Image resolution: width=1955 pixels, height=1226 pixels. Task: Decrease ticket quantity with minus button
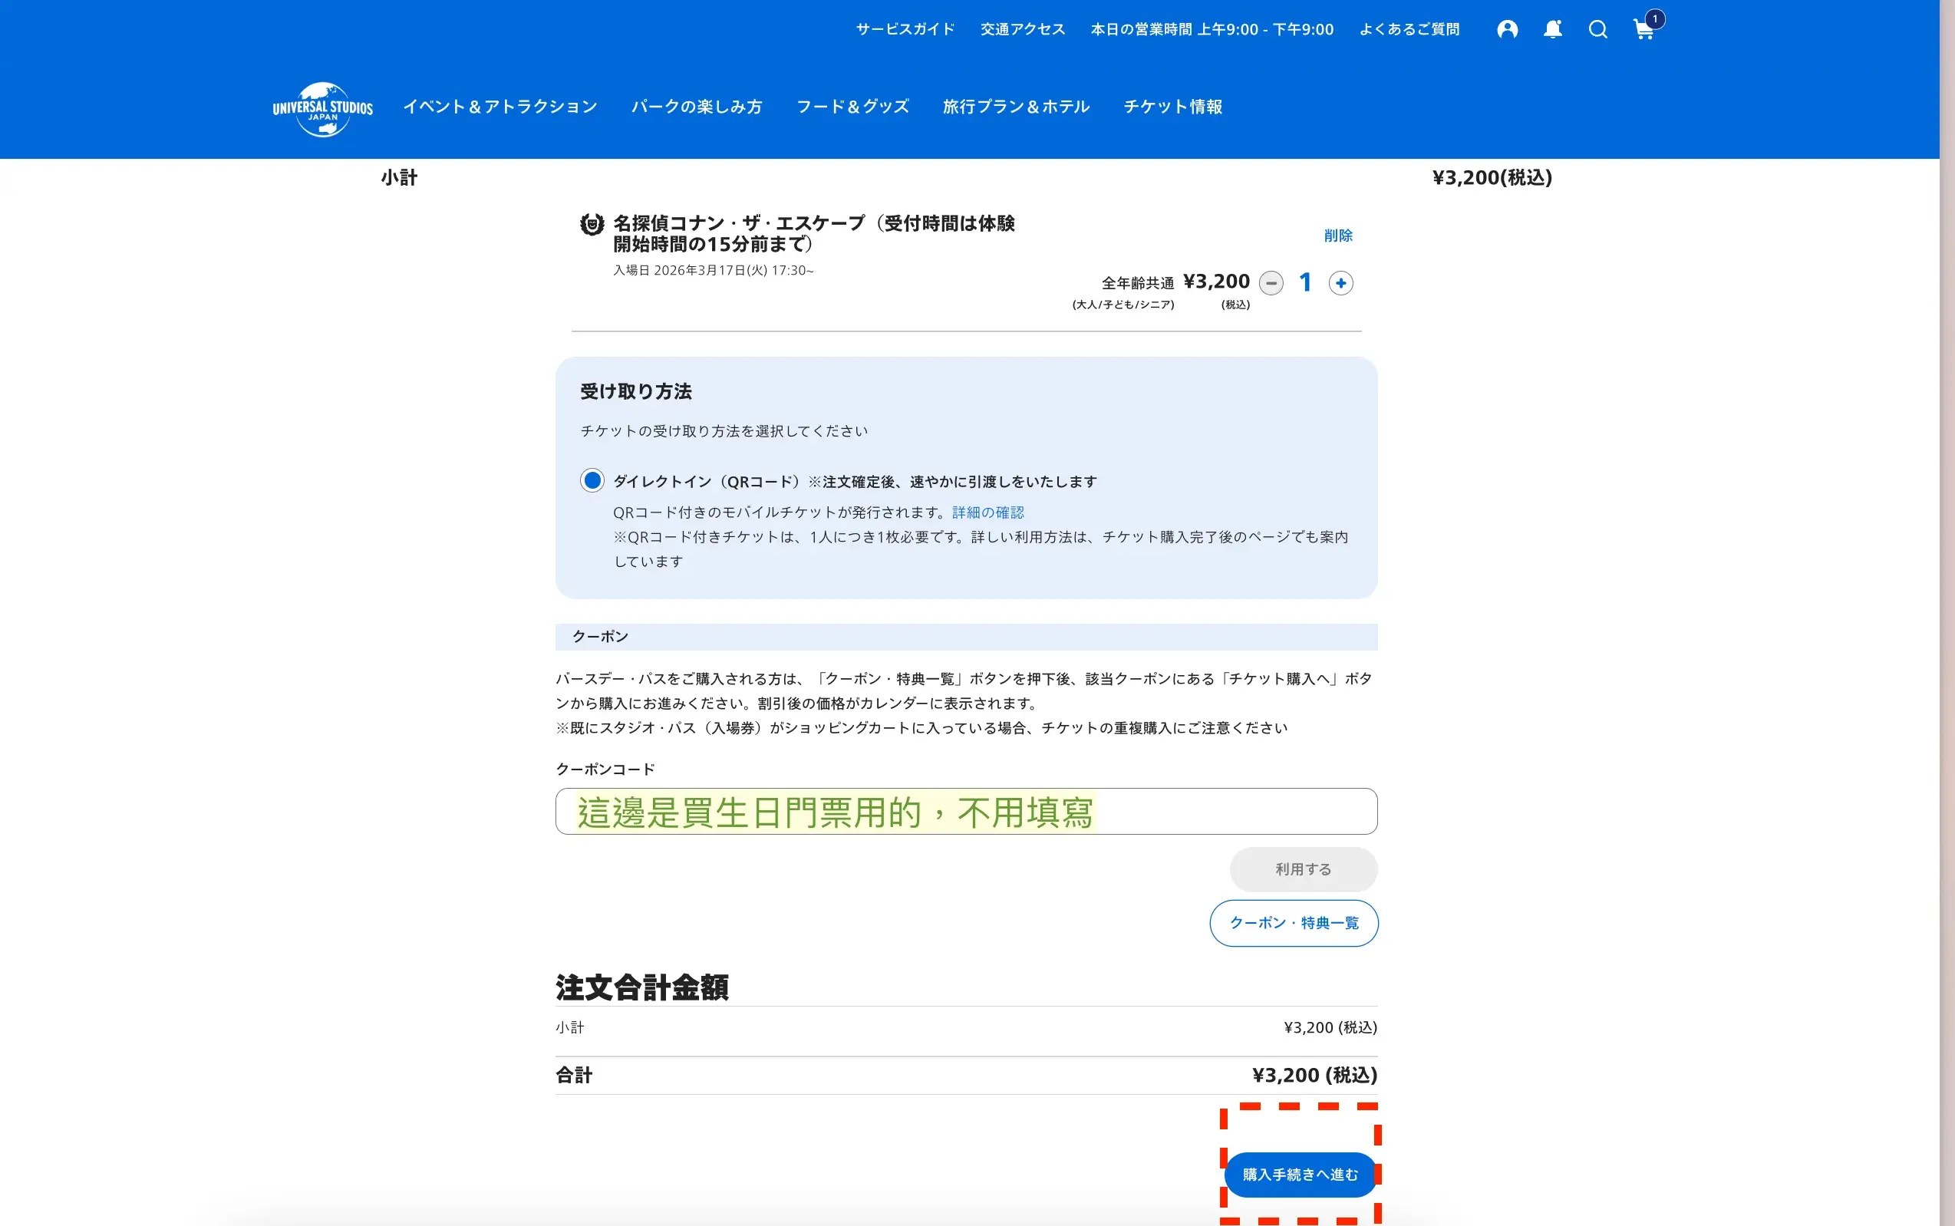coord(1271,283)
